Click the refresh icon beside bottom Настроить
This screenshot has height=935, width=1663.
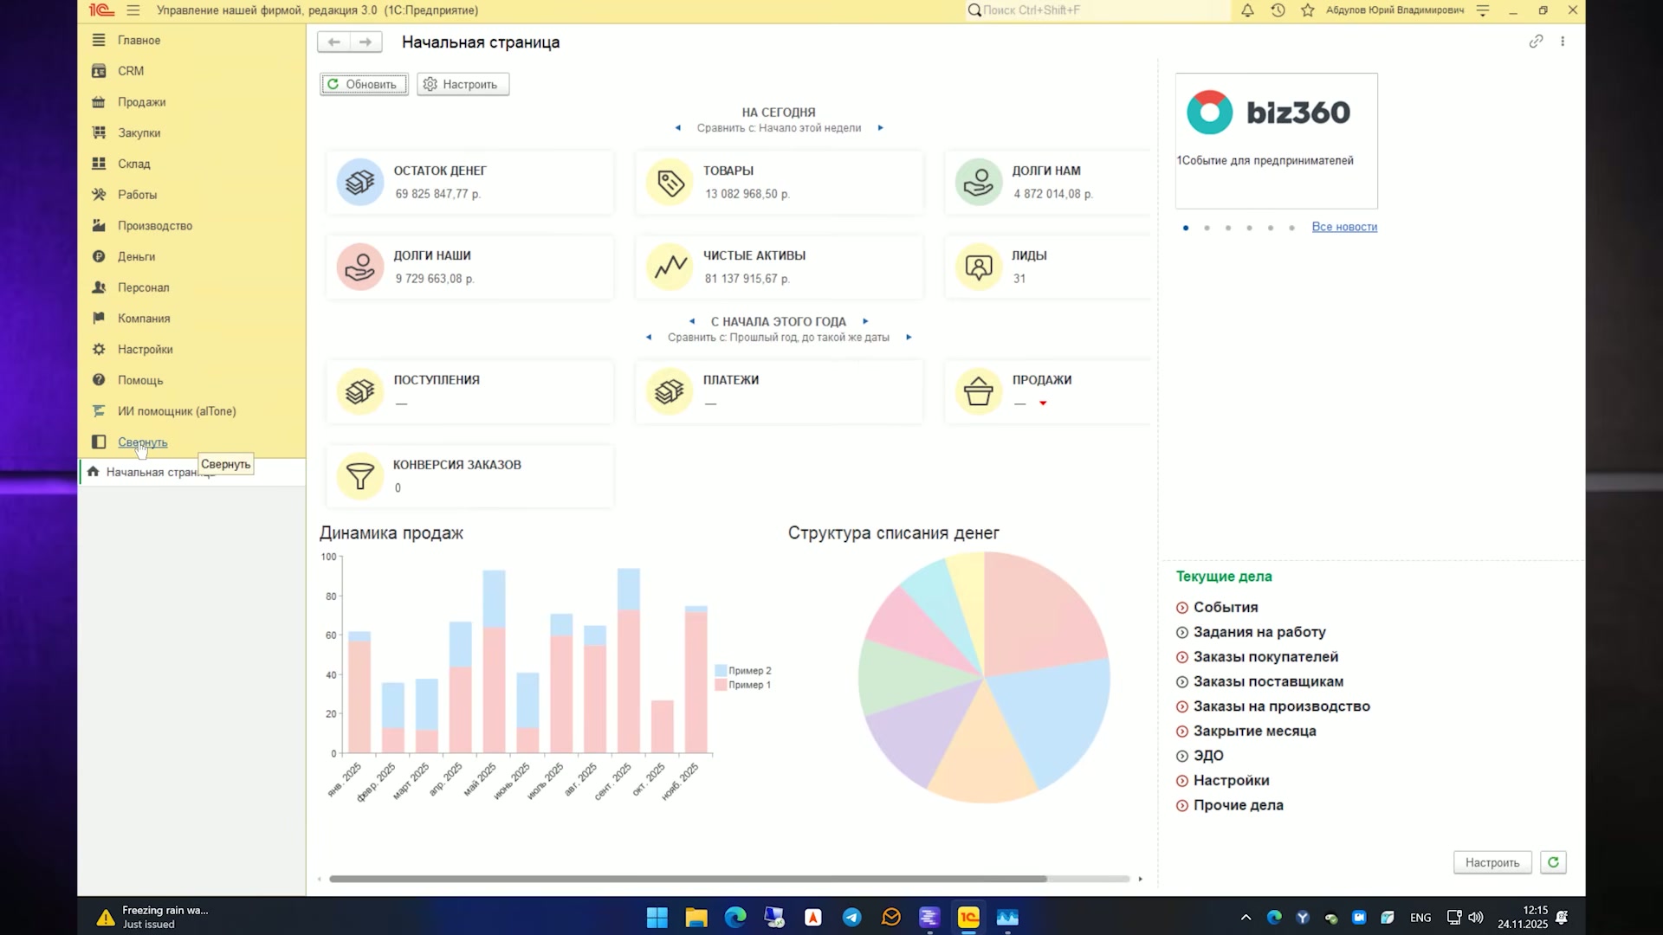pyautogui.click(x=1553, y=862)
